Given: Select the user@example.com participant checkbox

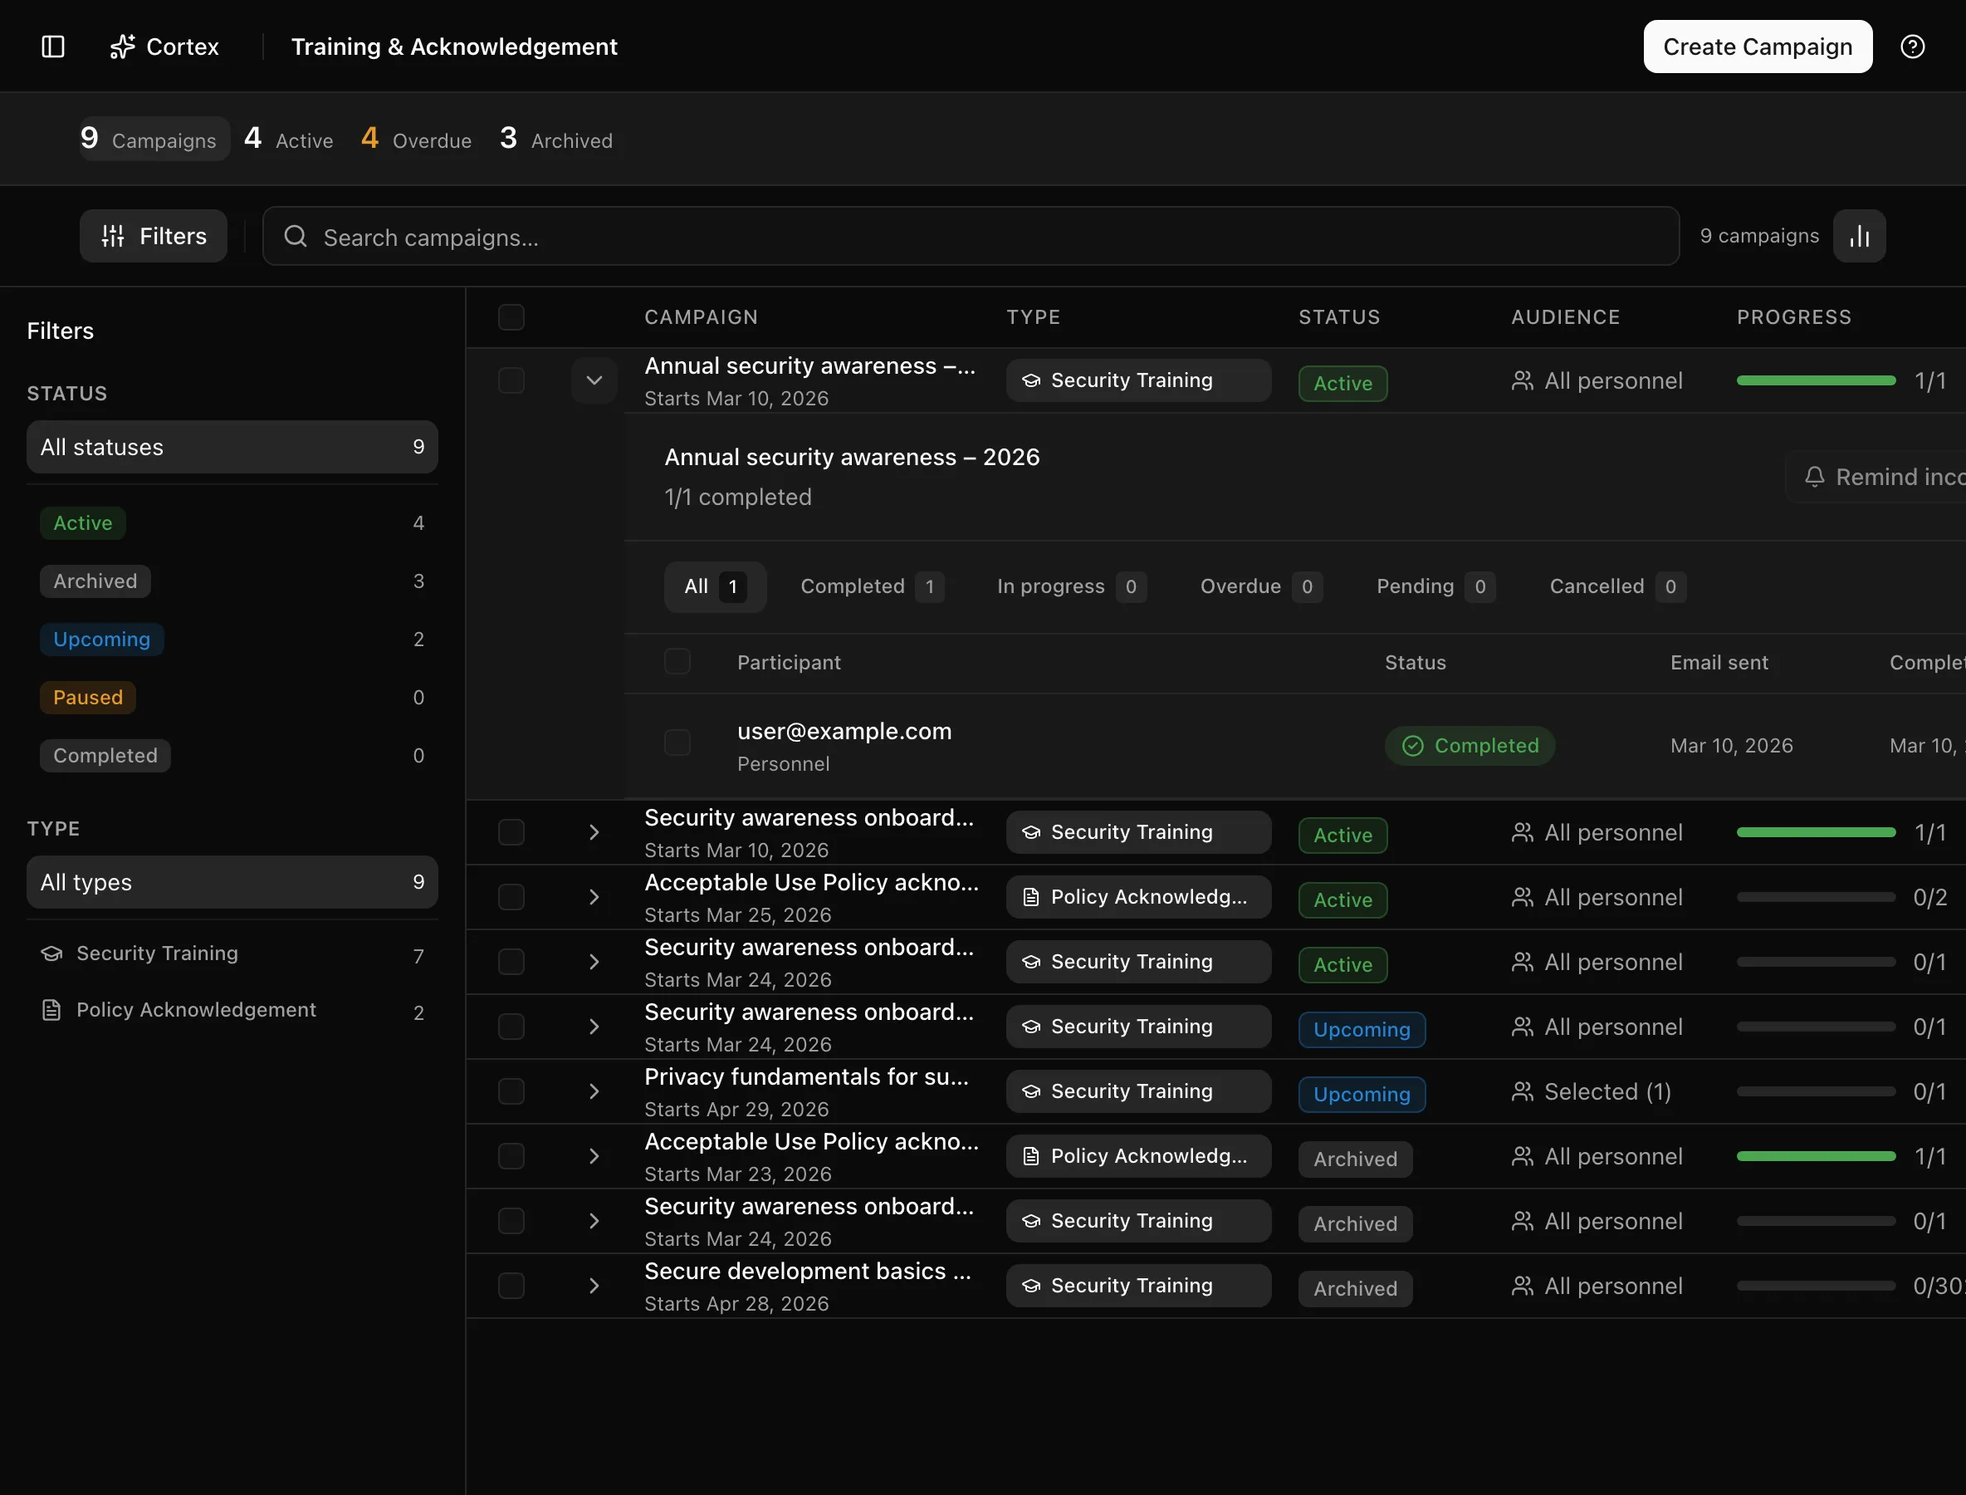Looking at the screenshot, I should point(677,743).
